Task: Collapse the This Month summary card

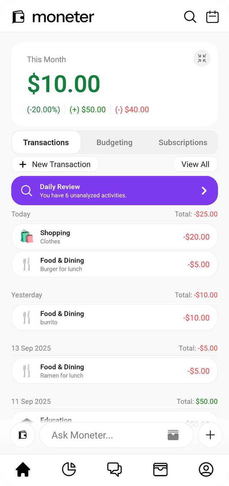Action: point(202,58)
